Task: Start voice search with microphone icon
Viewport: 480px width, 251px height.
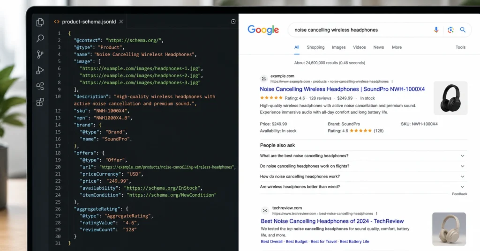Action: tap(436, 30)
